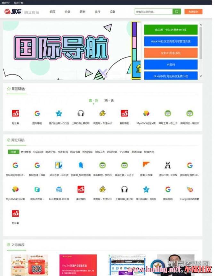The height and width of the screenshot is (276, 215).
Task: Switch to the 精选 tab
Action: click(109, 101)
